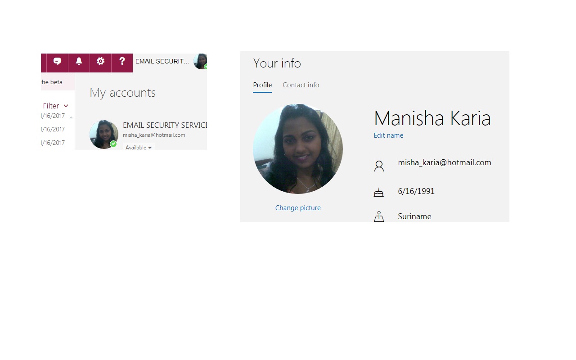Open the chat message icon in header
The width and height of the screenshot is (576, 360).
57,62
